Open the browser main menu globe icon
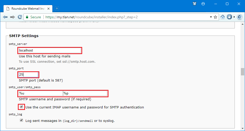 point(239,17)
